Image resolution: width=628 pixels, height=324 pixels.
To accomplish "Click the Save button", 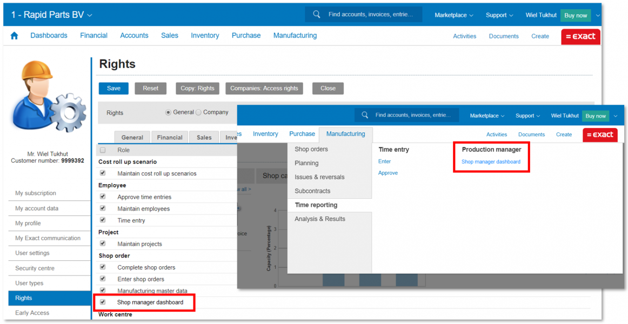I will click(113, 89).
